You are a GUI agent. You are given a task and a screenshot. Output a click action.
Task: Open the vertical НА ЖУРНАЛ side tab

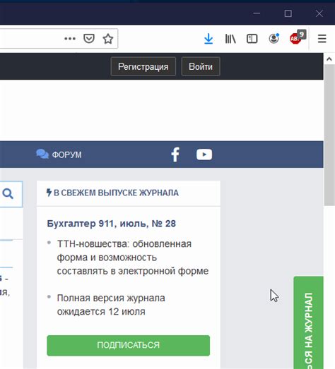(309, 322)
